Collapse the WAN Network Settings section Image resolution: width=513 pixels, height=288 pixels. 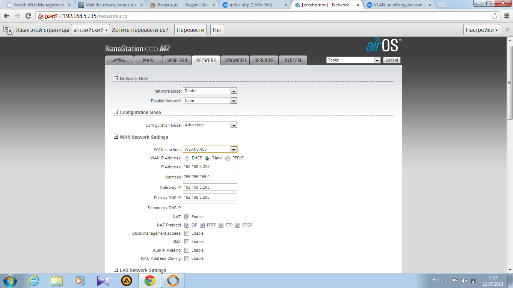[116, 137]
